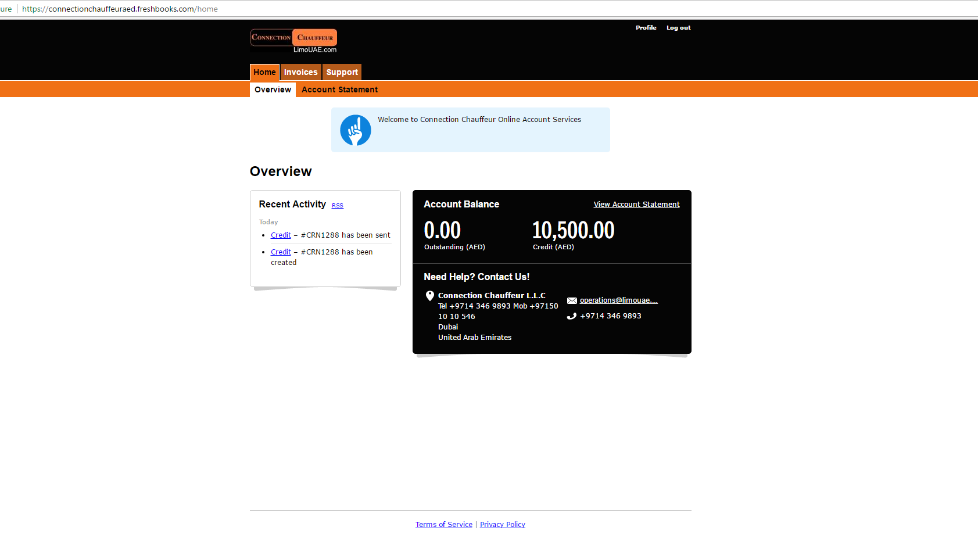This screenshot has width=978, height=534.
Task: Click the Recent Activity heading
Action: tap(292, 205)
